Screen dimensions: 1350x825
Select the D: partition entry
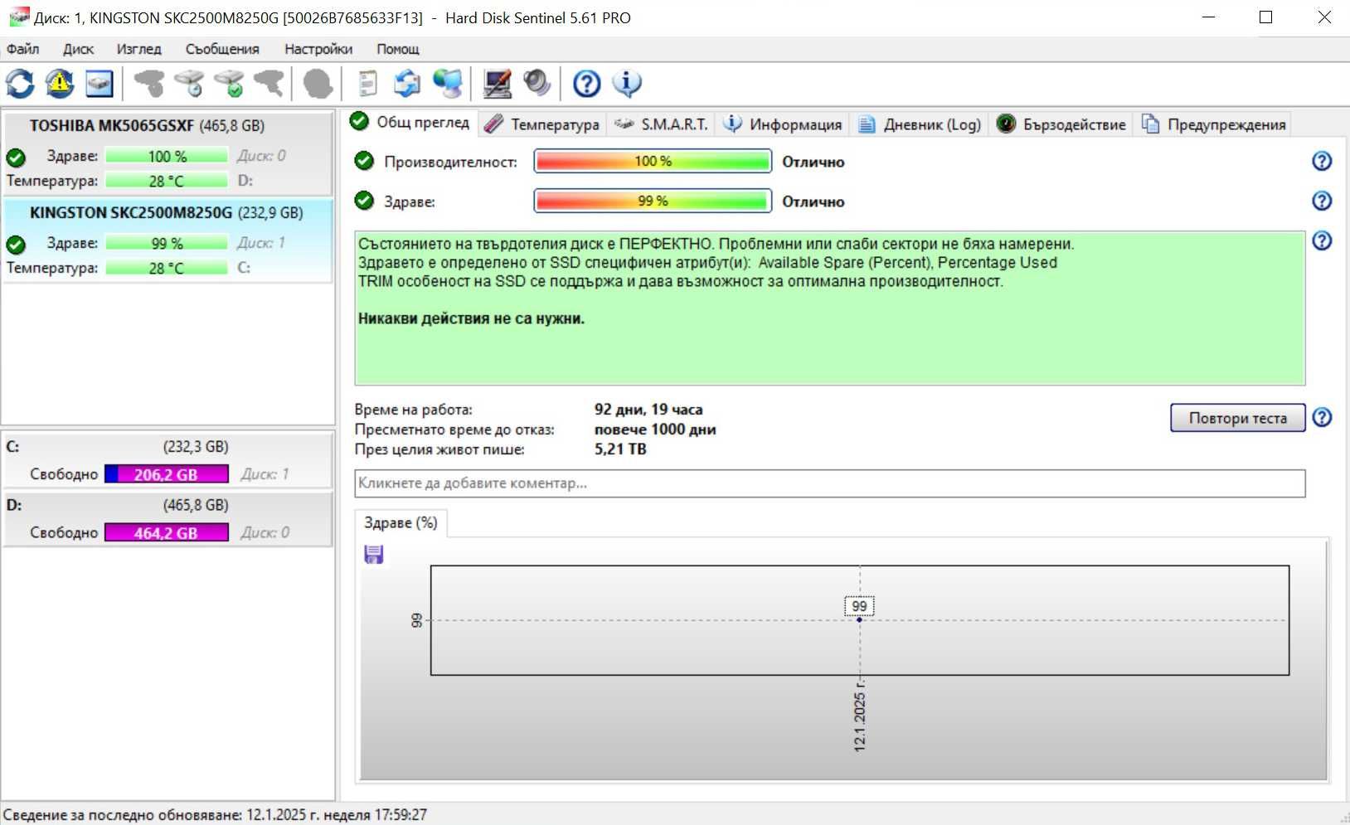coord(168,519)
